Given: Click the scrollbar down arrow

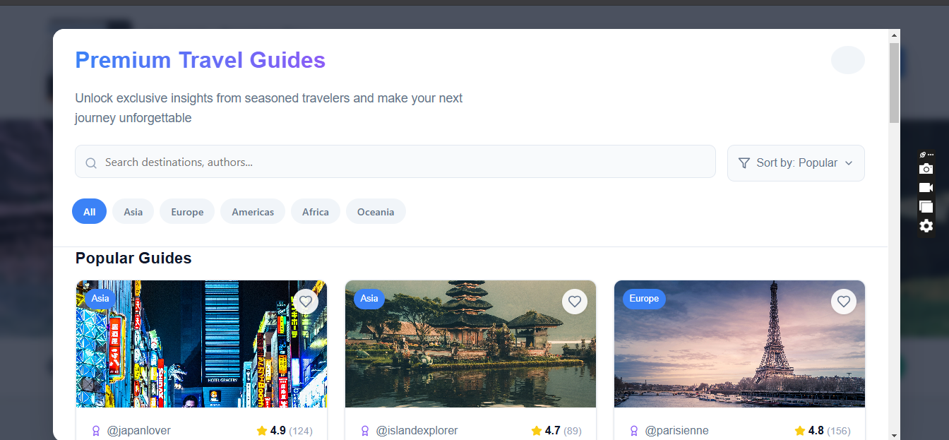Looking at the screenshot, I should 894,434.
